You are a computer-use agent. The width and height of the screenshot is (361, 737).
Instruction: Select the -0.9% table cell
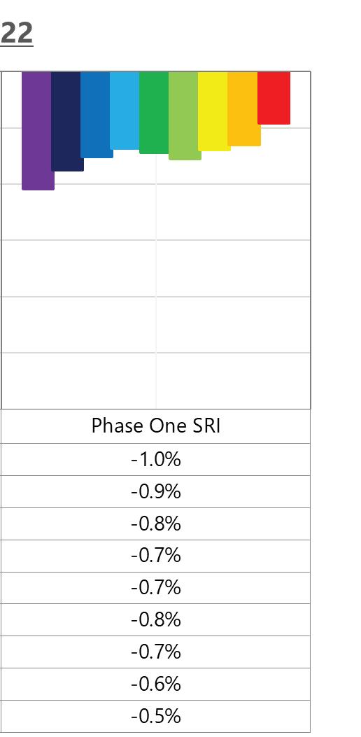coord(155,491)
